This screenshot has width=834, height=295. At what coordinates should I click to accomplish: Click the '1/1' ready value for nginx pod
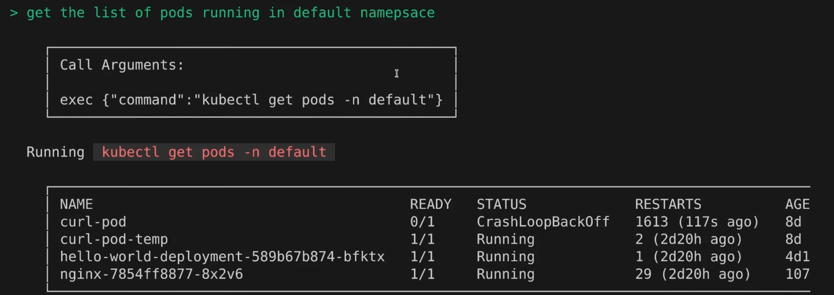tap(422, 274)
